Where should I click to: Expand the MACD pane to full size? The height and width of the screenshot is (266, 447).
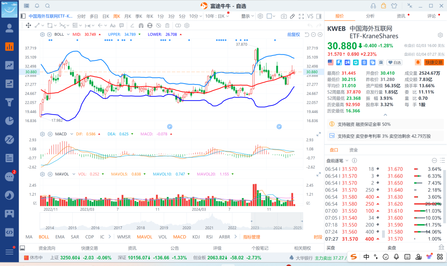tap(318, 134)
